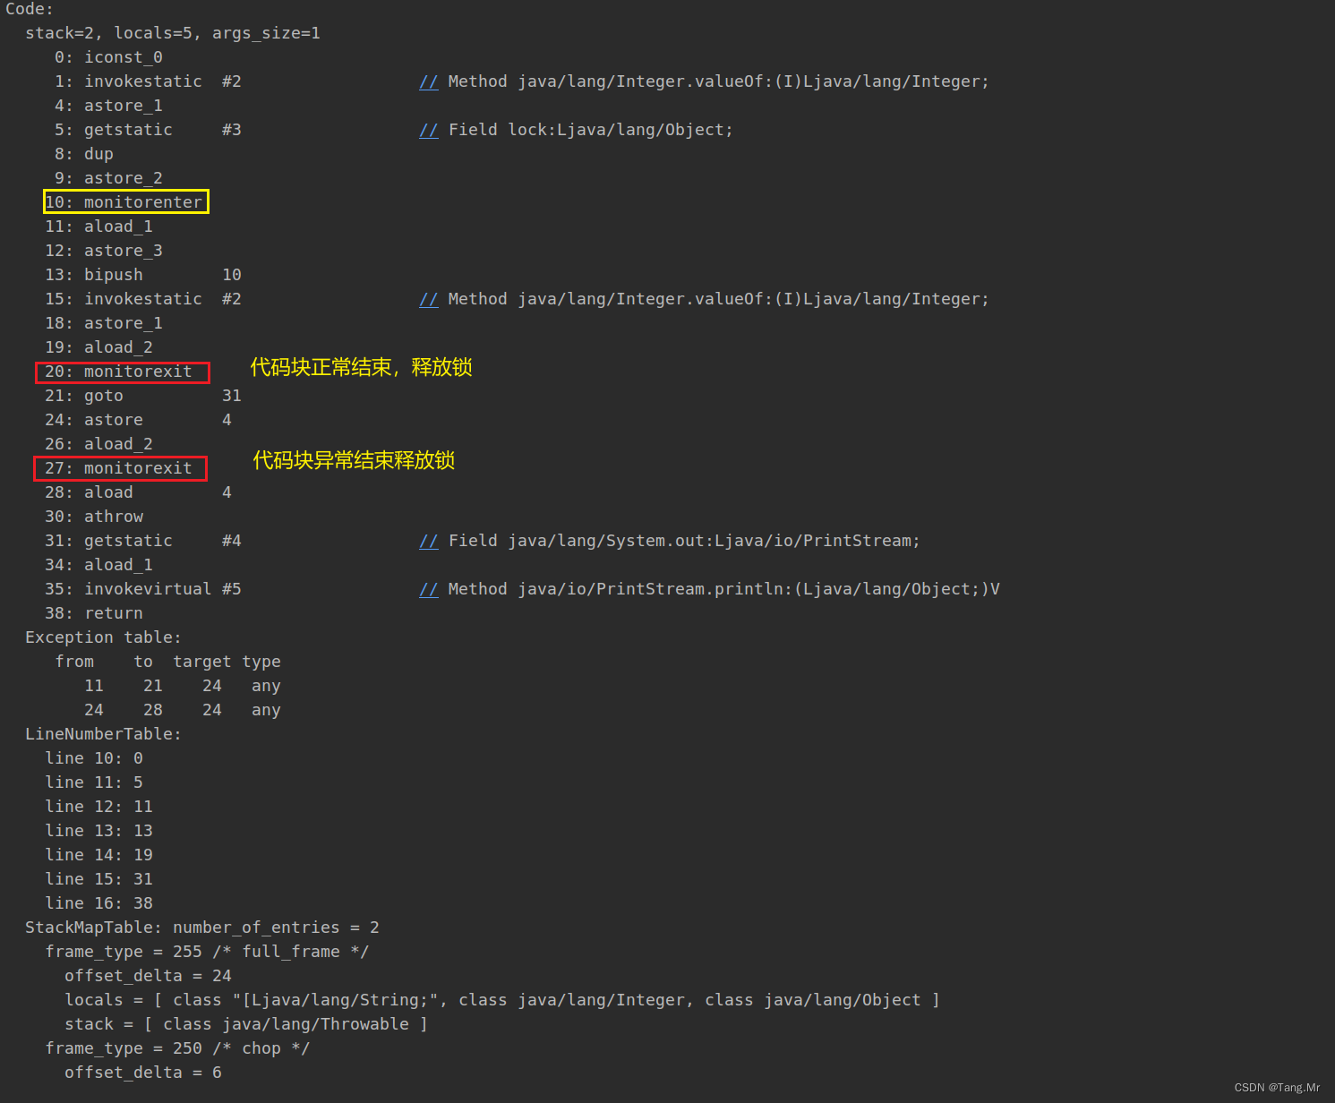Viewport: 1335px width, 1103px height.
Task: Click 'from to target type' table header
Action: pyautogui.click(x=168, y=662)
